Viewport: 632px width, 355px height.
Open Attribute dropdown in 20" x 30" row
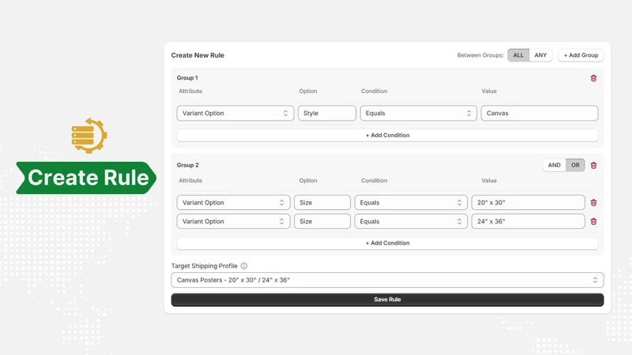coord(233,203)
